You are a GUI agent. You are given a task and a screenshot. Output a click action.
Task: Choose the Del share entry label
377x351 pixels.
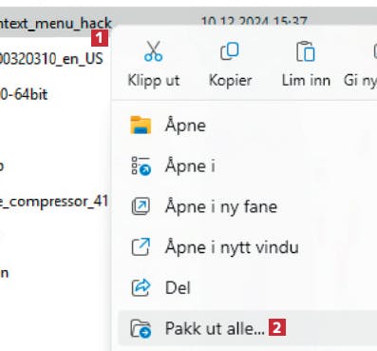[178, 288]
